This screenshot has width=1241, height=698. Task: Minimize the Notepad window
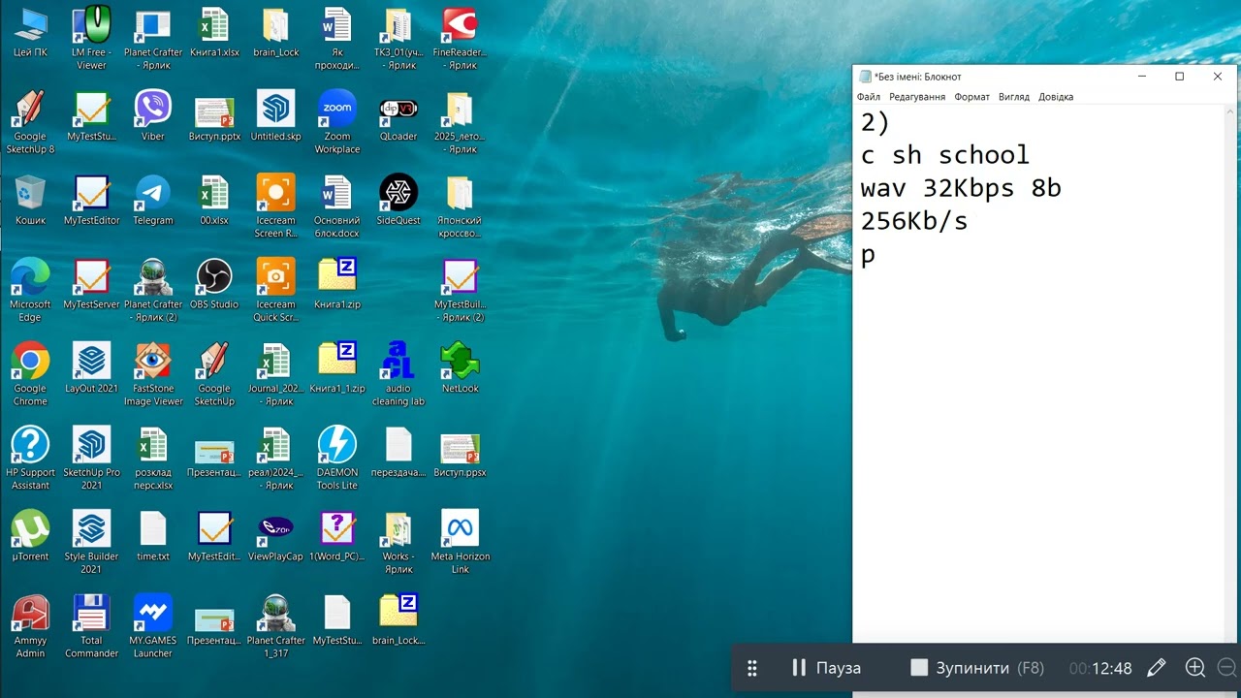(x=1141, y=77)
